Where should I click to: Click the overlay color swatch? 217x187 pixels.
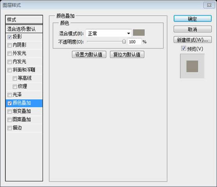pos(139,32)
